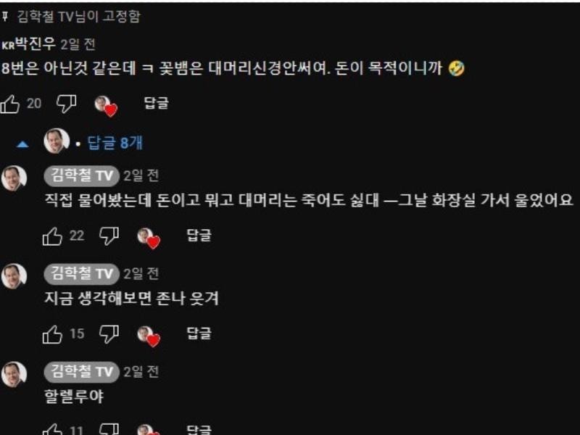Click heart badge on 화장실 reply
The height and width of the screenshot is (435, 580).
pos(149,239)
